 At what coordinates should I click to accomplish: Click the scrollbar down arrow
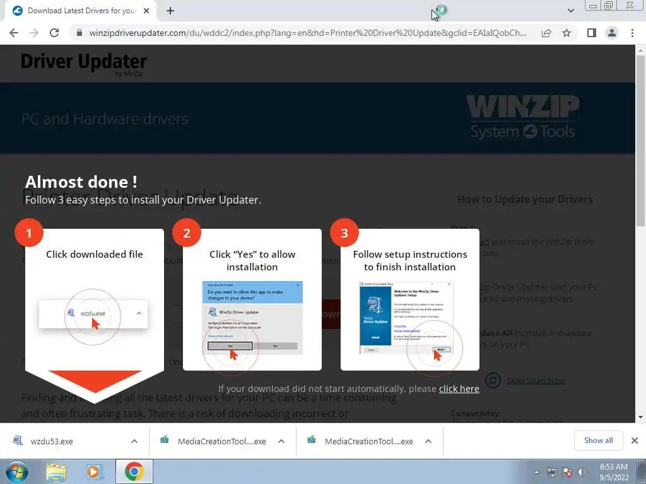point(640,417)
